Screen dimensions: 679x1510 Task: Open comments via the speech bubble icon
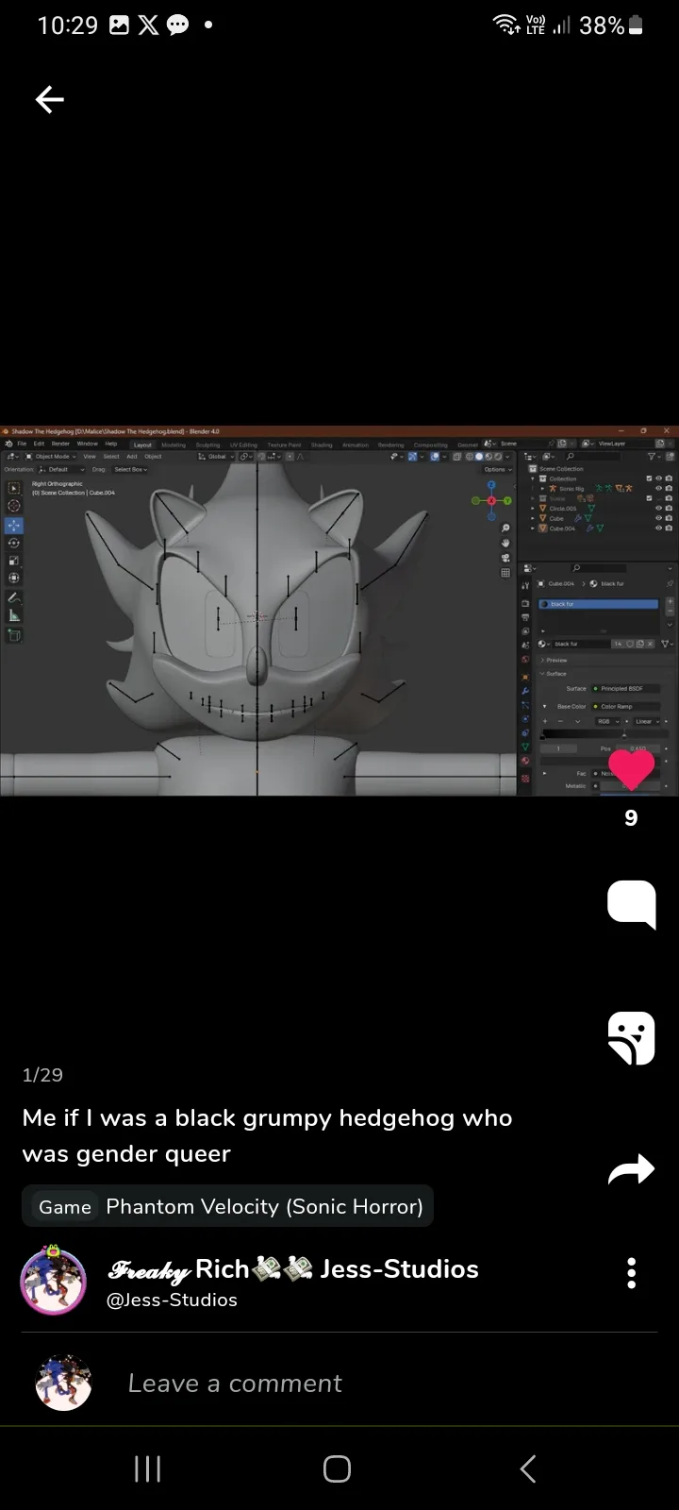(631, 904)
